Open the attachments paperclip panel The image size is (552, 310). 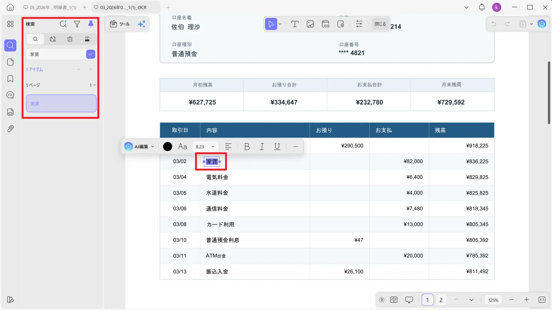[10, 129]
